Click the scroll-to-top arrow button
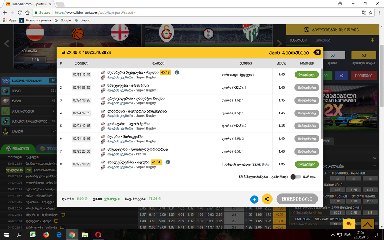The image size is (384, 240). pyautogui.click(x=367, y=224)
